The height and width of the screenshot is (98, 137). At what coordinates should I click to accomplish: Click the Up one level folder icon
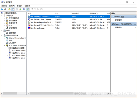[9, 9]
